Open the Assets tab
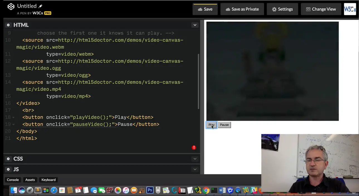The width and height of the screenshot is (359, 196). coord(30,180)
